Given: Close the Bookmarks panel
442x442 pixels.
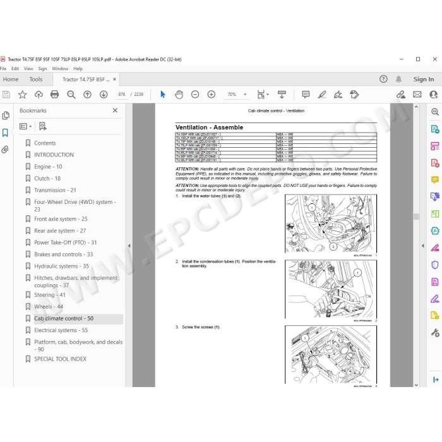Looking at the screenshot, I should pos(115,110).
